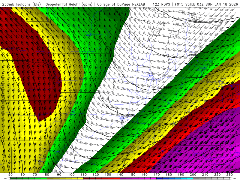The image size is (240, 180).
Task: Click the 'F015 Valid: 03Z SUN JAN 18 2026' text
Action: click(x=206, y=4)
